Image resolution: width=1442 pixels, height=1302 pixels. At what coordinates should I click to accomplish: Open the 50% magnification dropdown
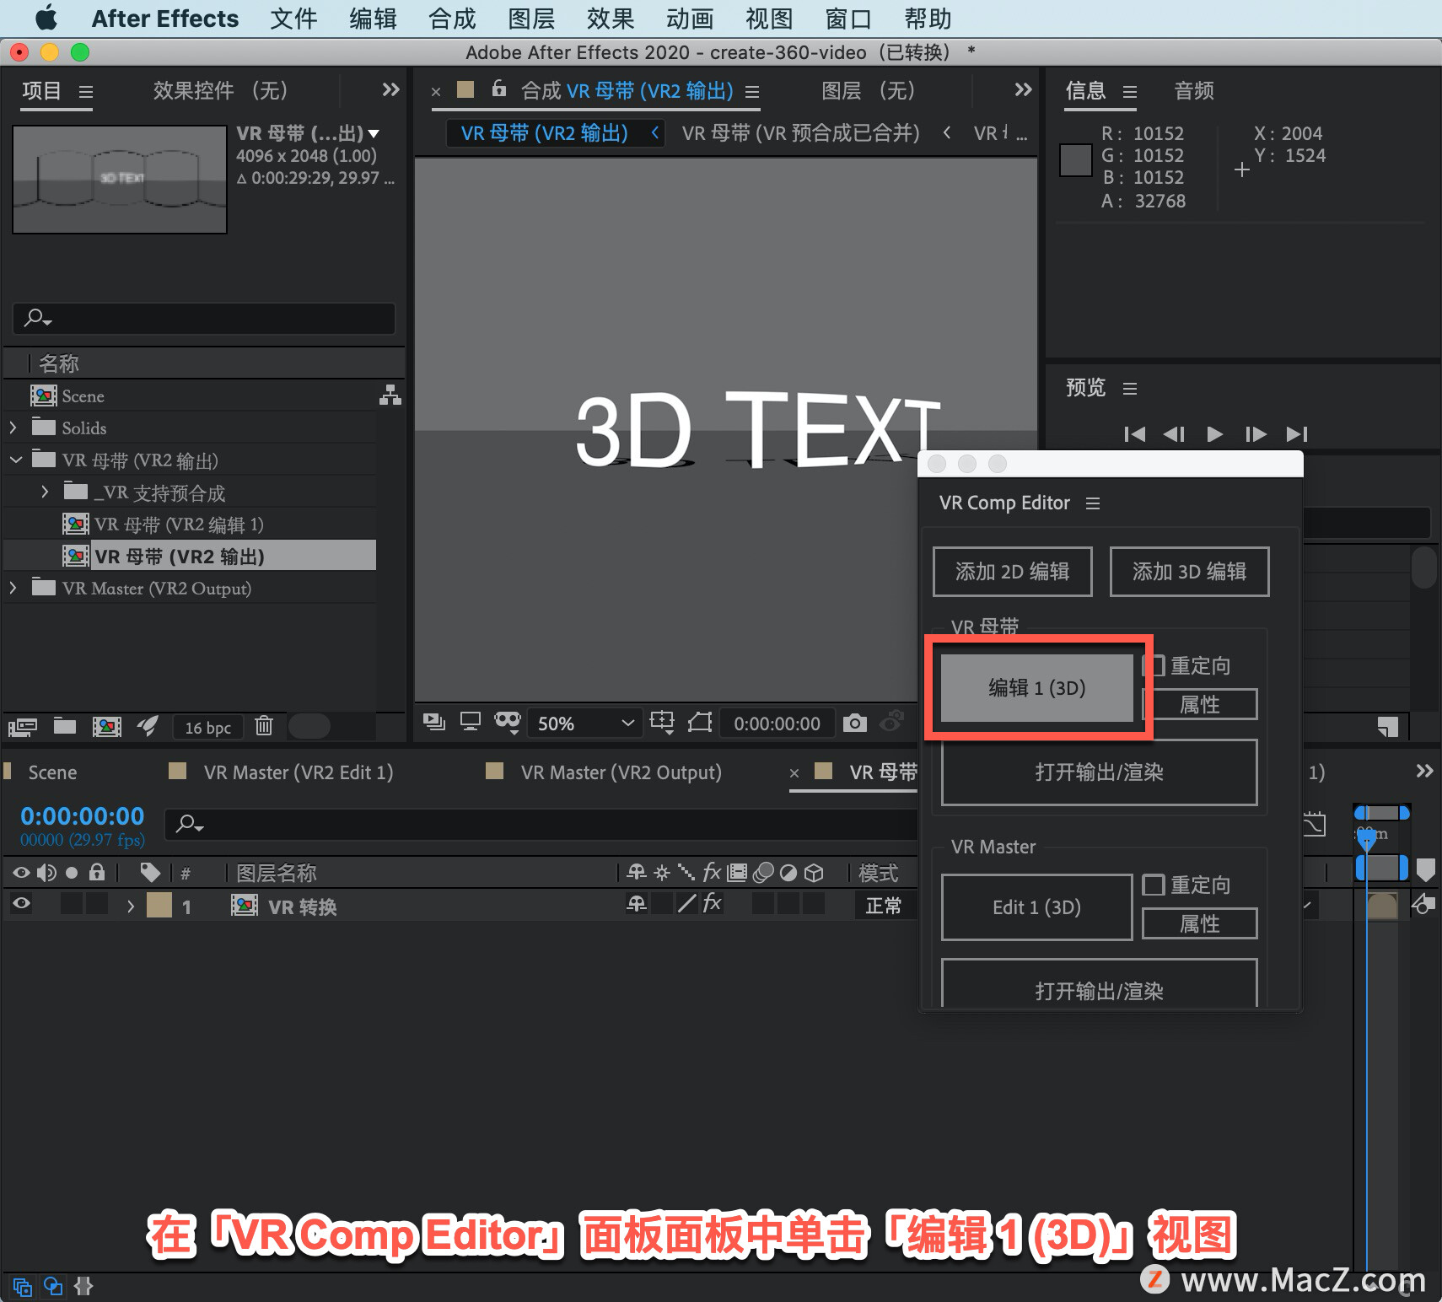click(x=586, y=724)
